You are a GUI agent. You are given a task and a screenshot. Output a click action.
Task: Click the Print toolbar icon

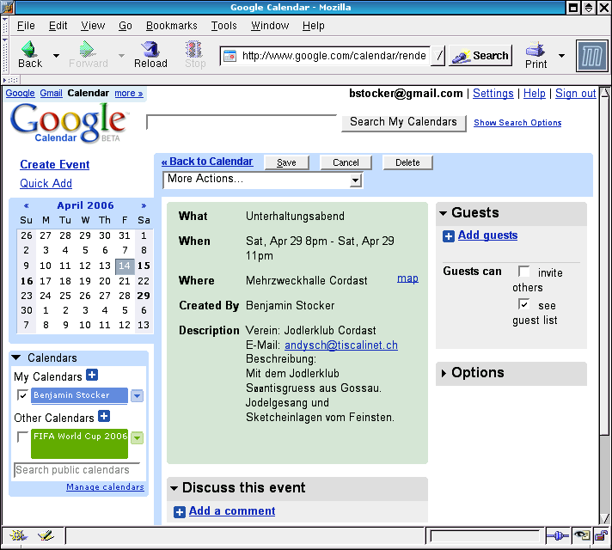(x=535, y=55)
